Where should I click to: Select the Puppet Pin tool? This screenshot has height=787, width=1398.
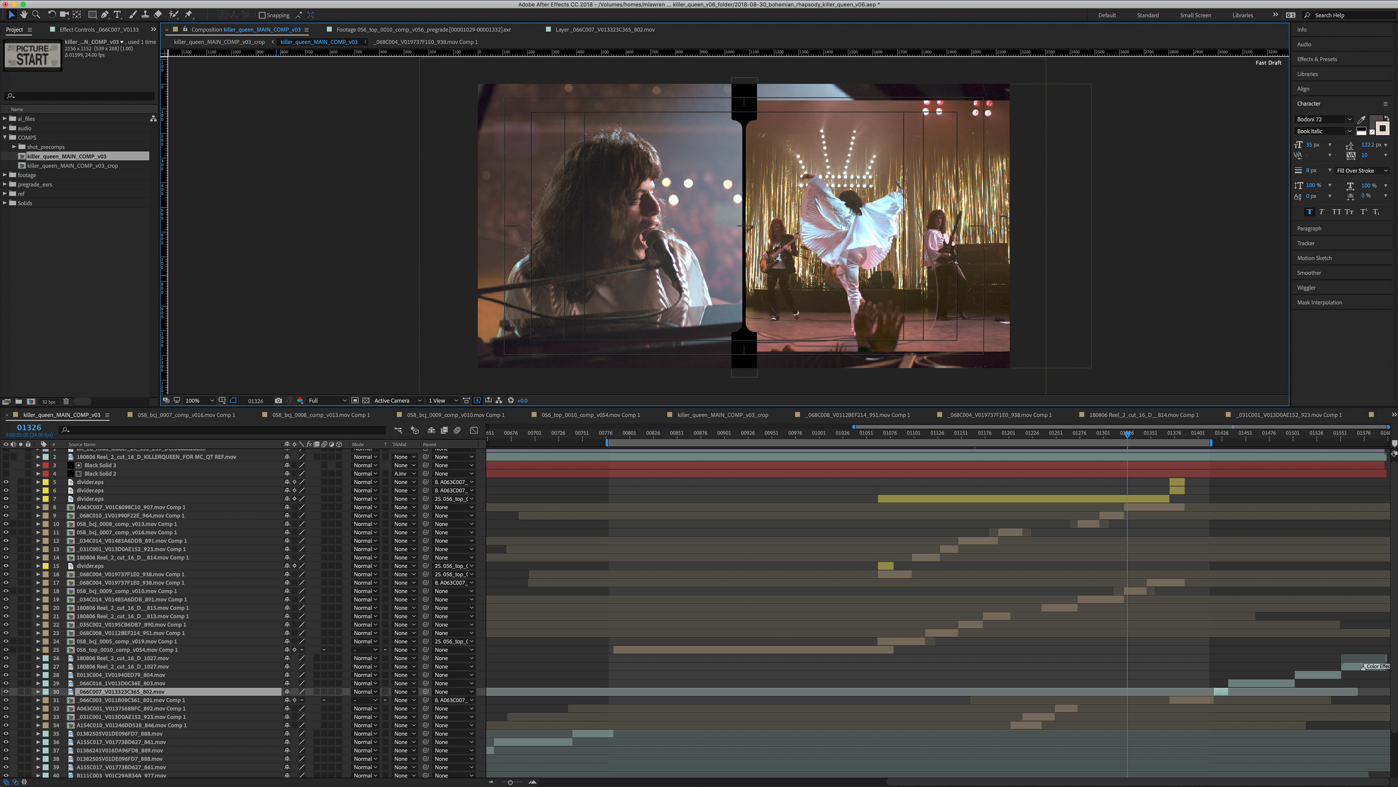pos(189,15)
